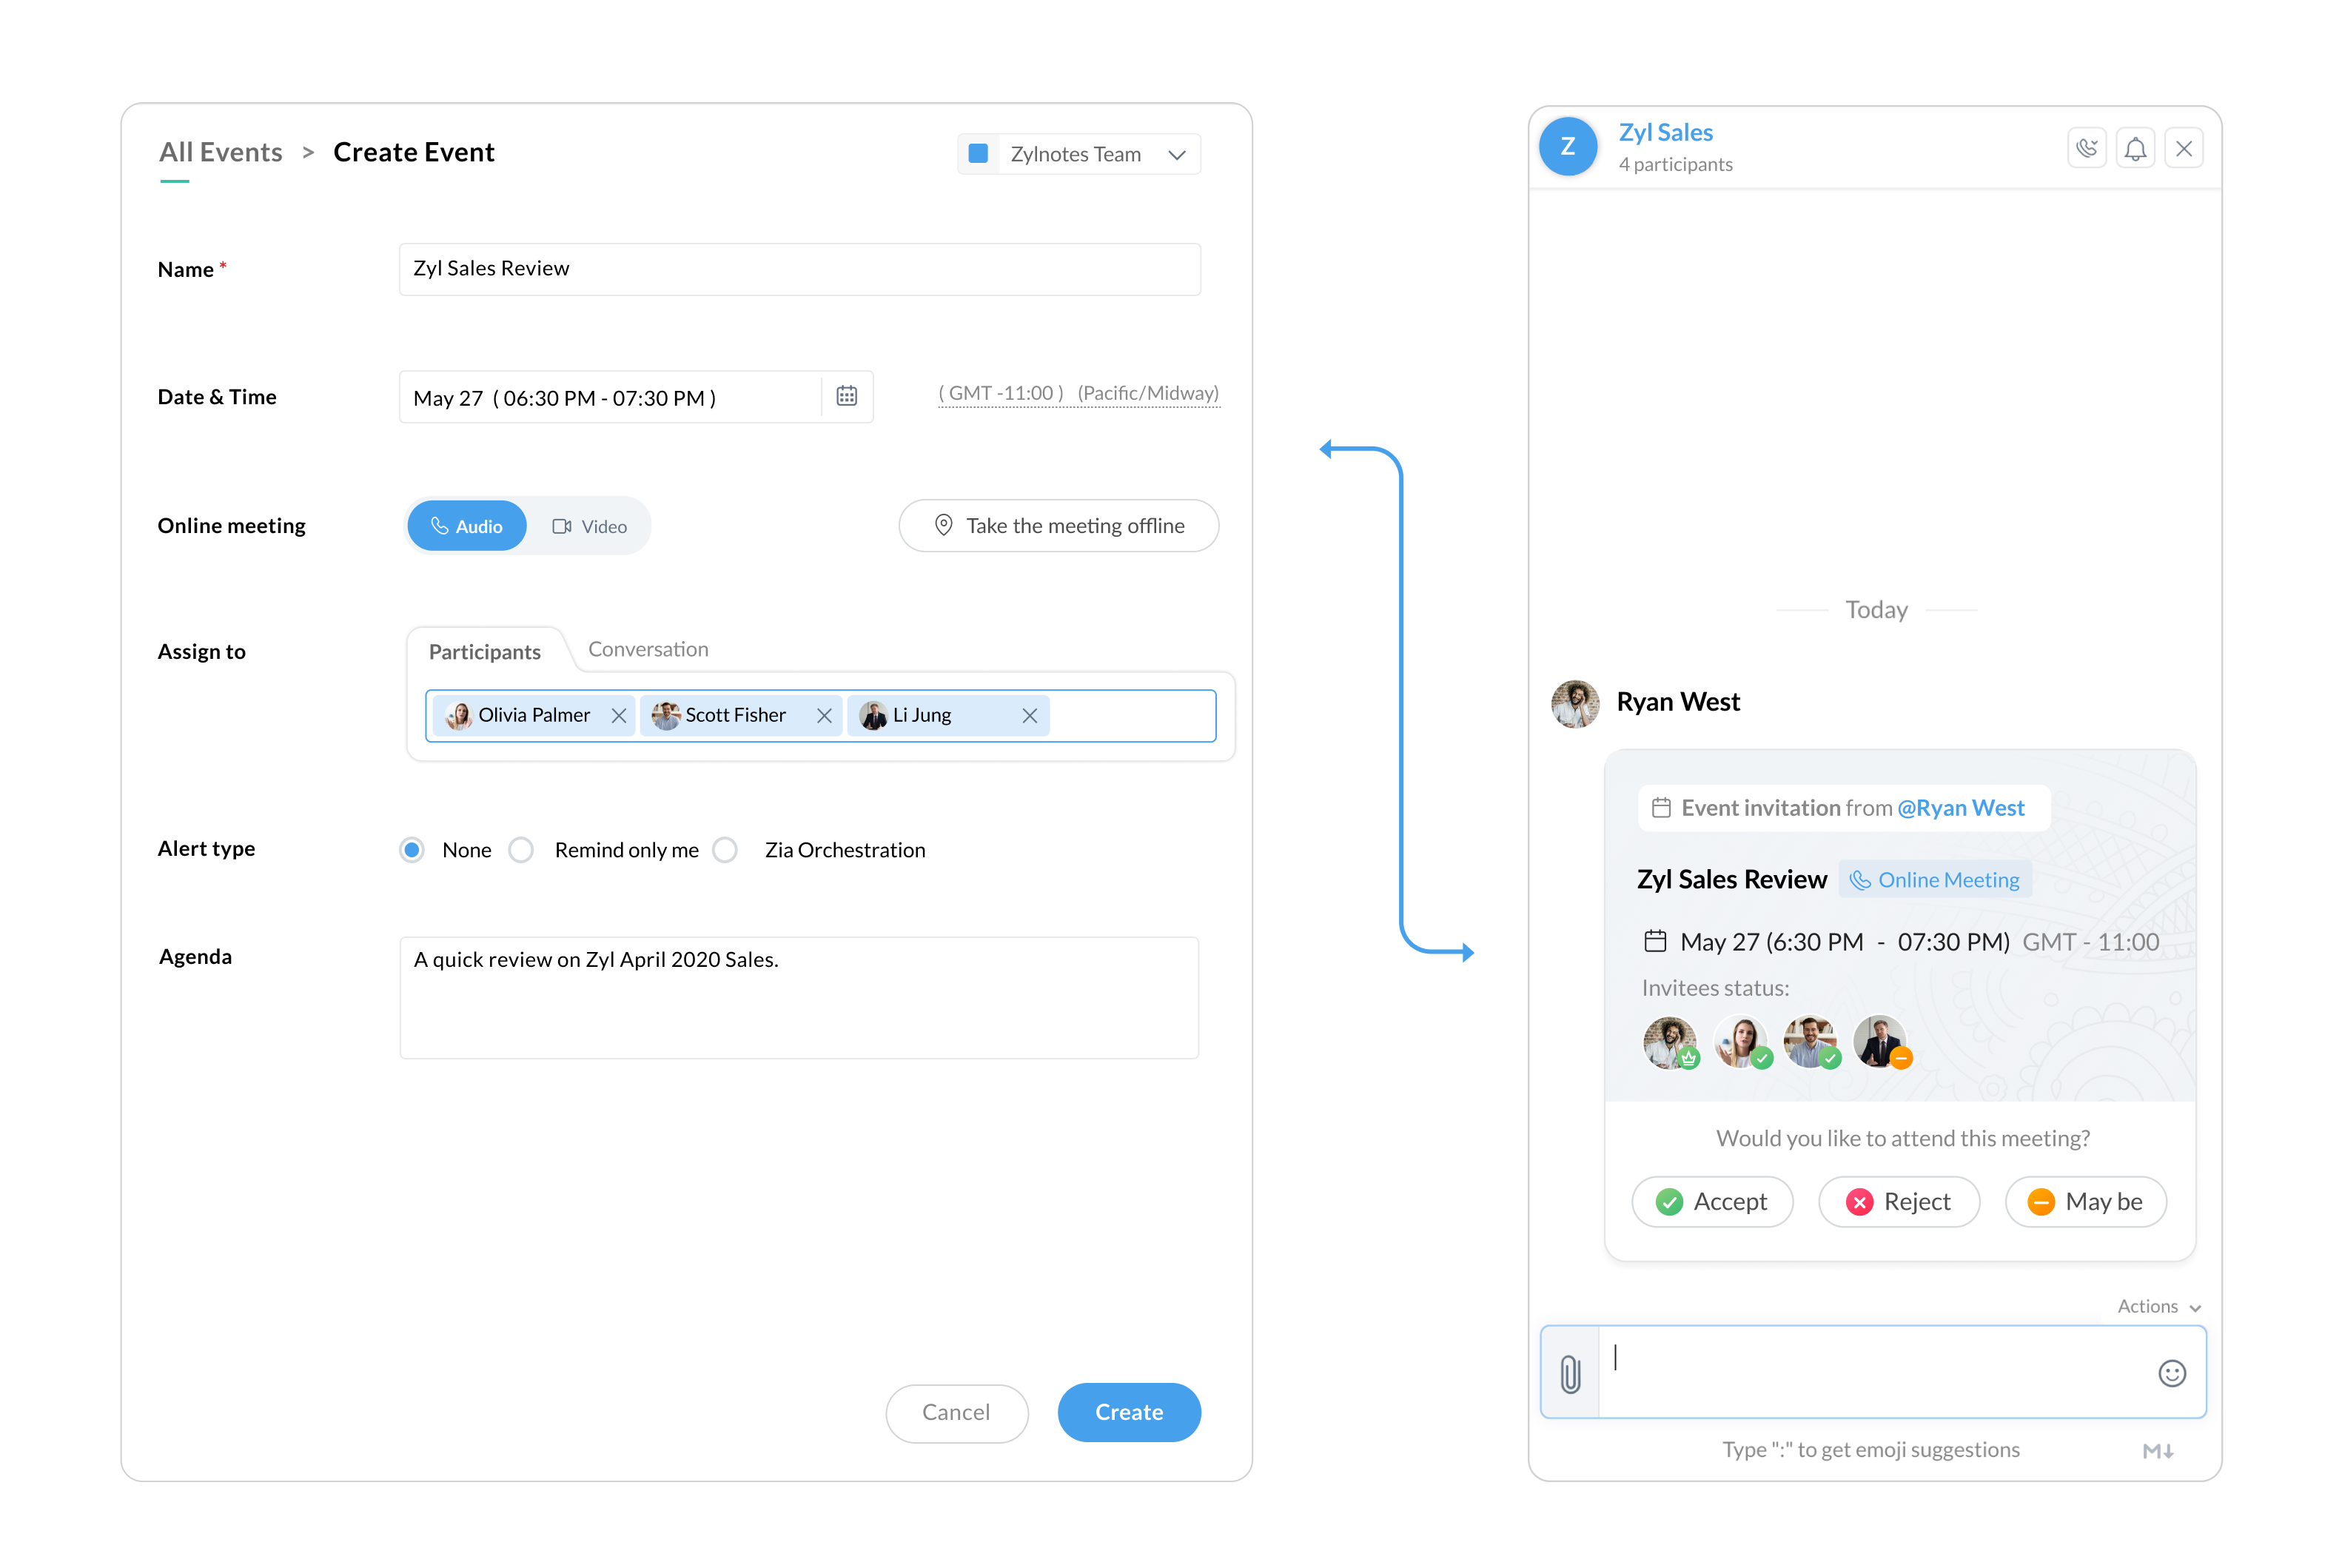2342x1568 pixels.
Task: Select the None alert type radio button
Action: [415, 848]
